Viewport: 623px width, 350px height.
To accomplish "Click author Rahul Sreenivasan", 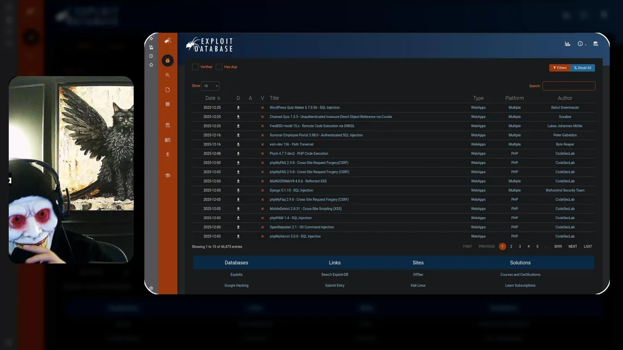I will click(x=565, y=107).
